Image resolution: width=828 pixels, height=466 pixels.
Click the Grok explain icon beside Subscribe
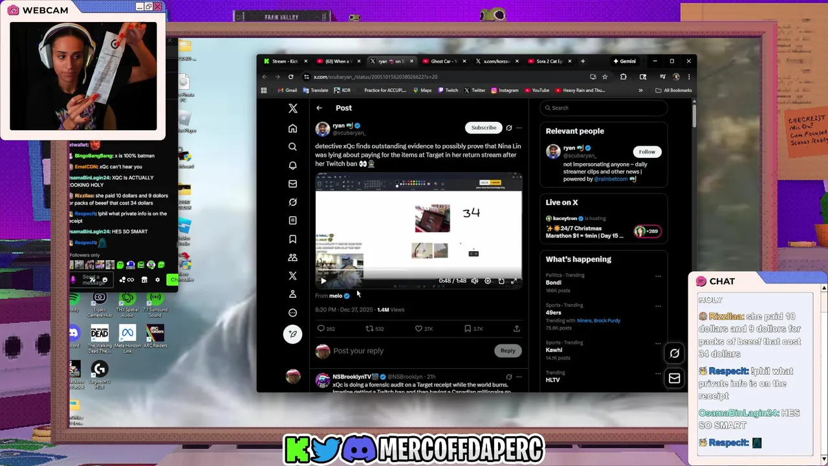(x=509, y=128)
